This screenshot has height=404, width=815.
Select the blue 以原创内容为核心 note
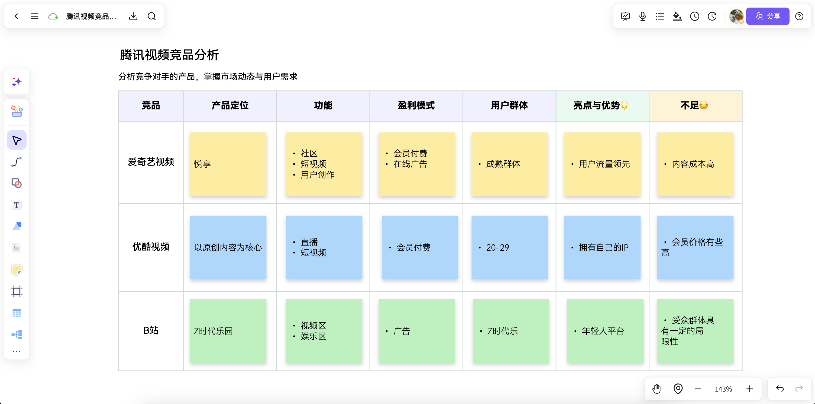(x=228, y=247)
